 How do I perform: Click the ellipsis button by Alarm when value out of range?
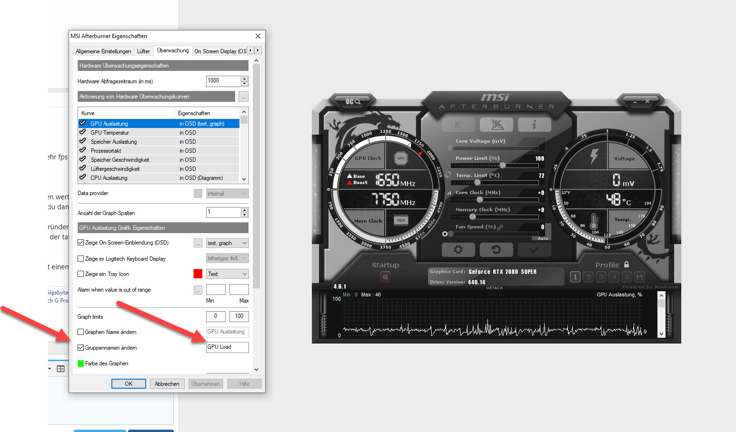(x=198, y=290)
